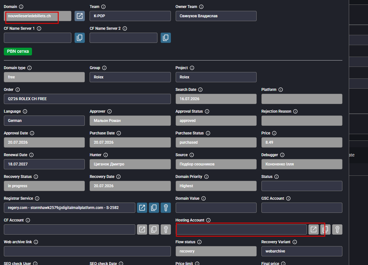Select the Project field showing Rolex
Viewport: 368px width, 265px height.
coord(216,77)
